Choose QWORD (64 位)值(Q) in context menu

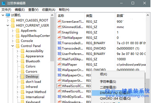pyautogui.click(x=118, y=98)
